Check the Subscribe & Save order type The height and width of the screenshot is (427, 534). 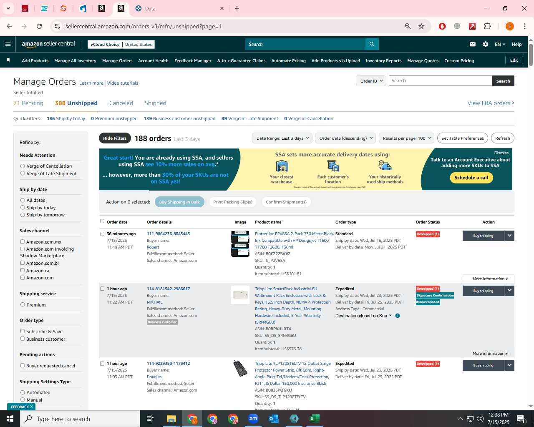[x=23, y=331]
